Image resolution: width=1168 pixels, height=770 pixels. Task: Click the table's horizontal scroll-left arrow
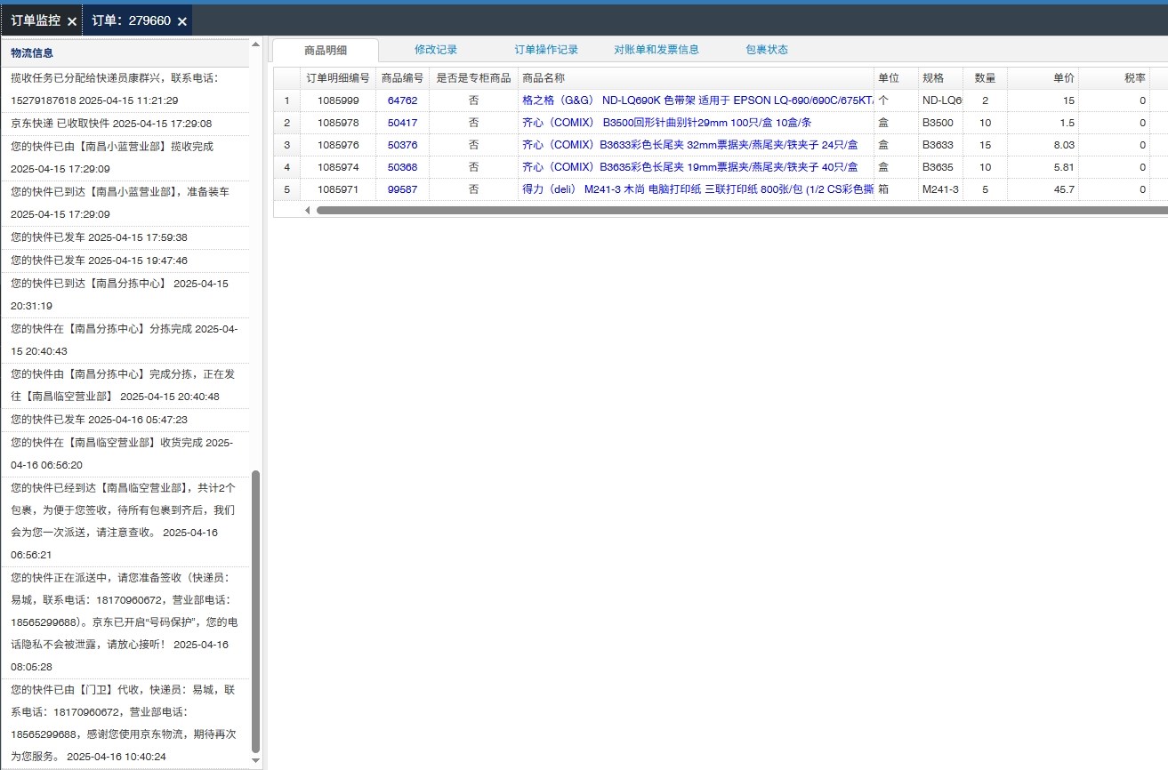308,210
